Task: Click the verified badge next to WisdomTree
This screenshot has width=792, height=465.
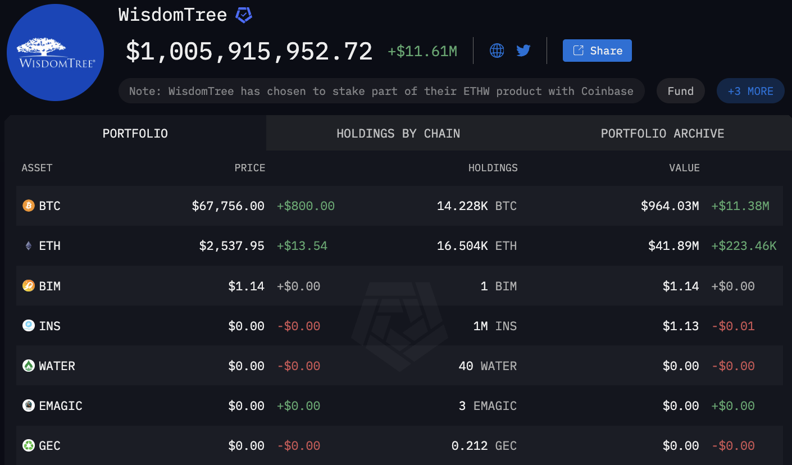Action: tap(244, 15)
